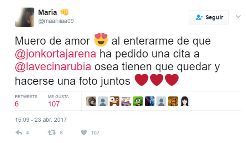
Task: Expand the tweet options chevron menu
Action: pos(238,17)
